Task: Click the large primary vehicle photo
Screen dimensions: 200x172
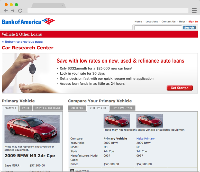Action: [32, 129]
